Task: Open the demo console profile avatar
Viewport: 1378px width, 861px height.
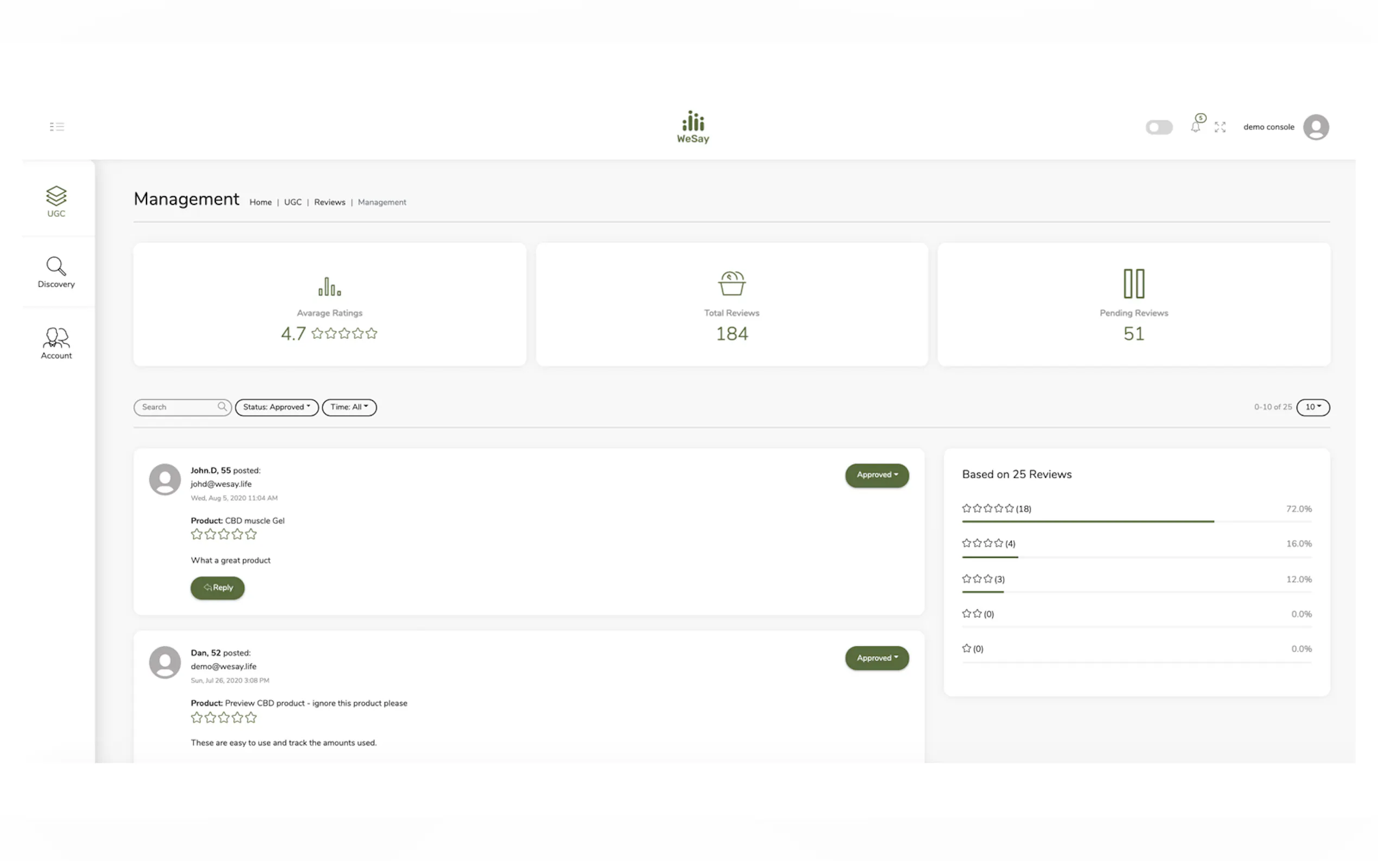Action: click(x=1315, y=127)
